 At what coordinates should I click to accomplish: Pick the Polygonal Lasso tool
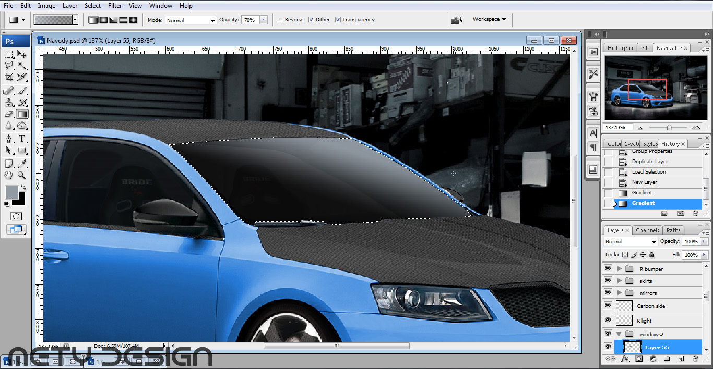click(9, 66)
